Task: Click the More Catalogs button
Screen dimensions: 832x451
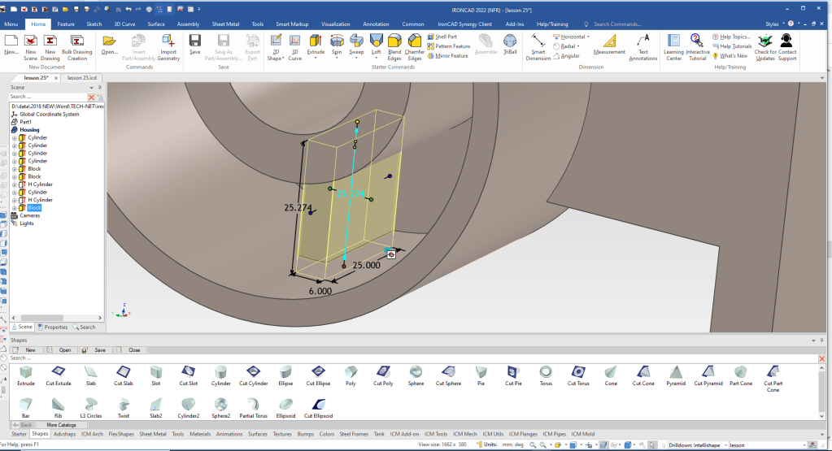Action: [60, 425]
